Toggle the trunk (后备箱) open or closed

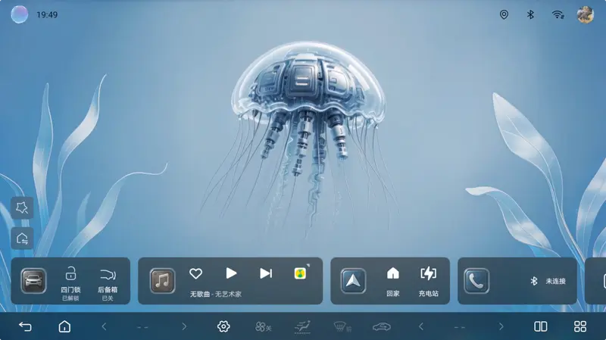coord(108,280)
